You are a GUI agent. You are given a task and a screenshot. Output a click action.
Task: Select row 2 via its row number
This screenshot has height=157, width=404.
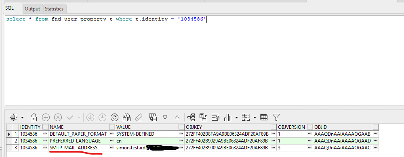pos(16,140)
